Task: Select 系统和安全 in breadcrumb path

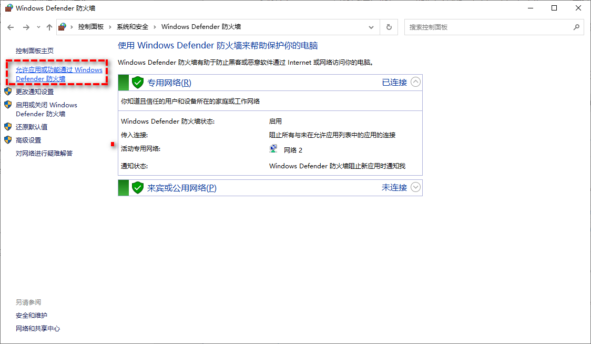Action: click(x=132, y=27)
